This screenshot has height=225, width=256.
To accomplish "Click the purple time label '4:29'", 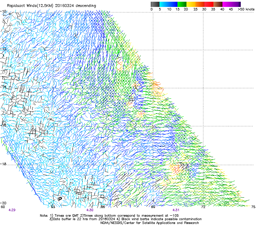I will pos(12,210).
